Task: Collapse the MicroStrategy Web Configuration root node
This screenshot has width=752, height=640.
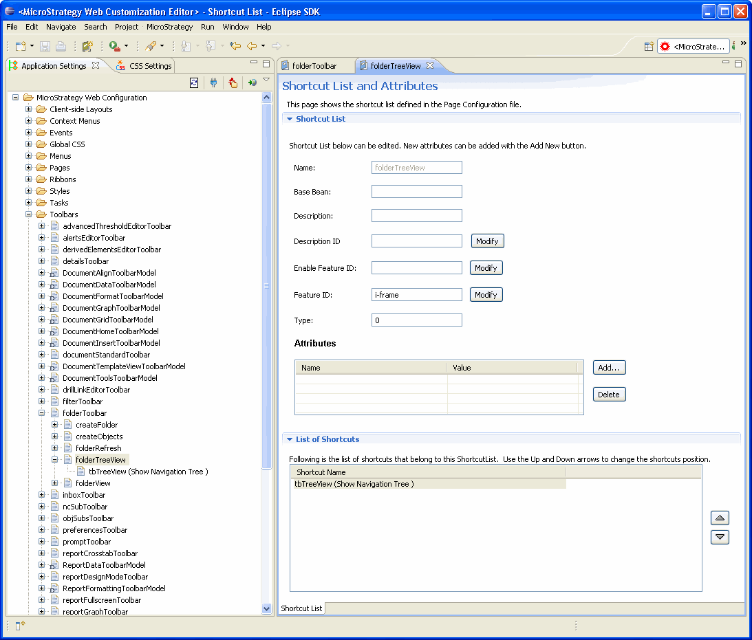Action: tap(15, 97)
